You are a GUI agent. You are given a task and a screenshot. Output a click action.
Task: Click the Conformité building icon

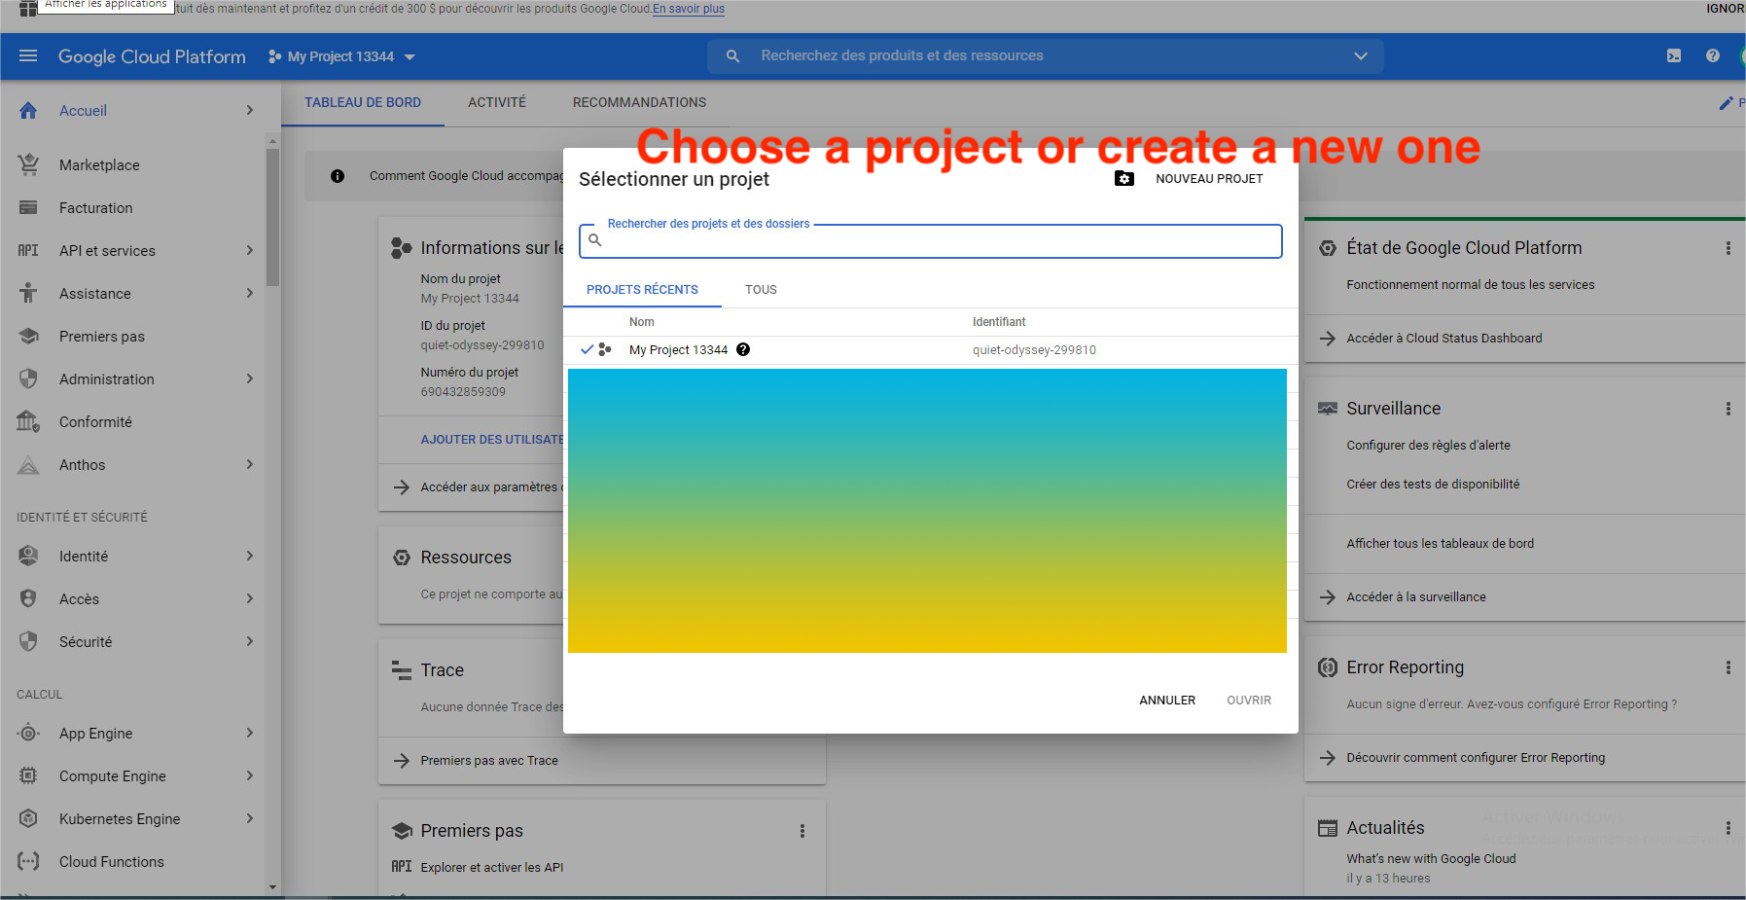(x=28, y=422)
